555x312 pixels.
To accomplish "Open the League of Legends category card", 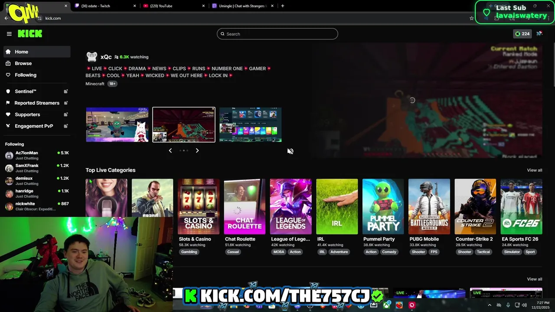I will click(291, 207).
